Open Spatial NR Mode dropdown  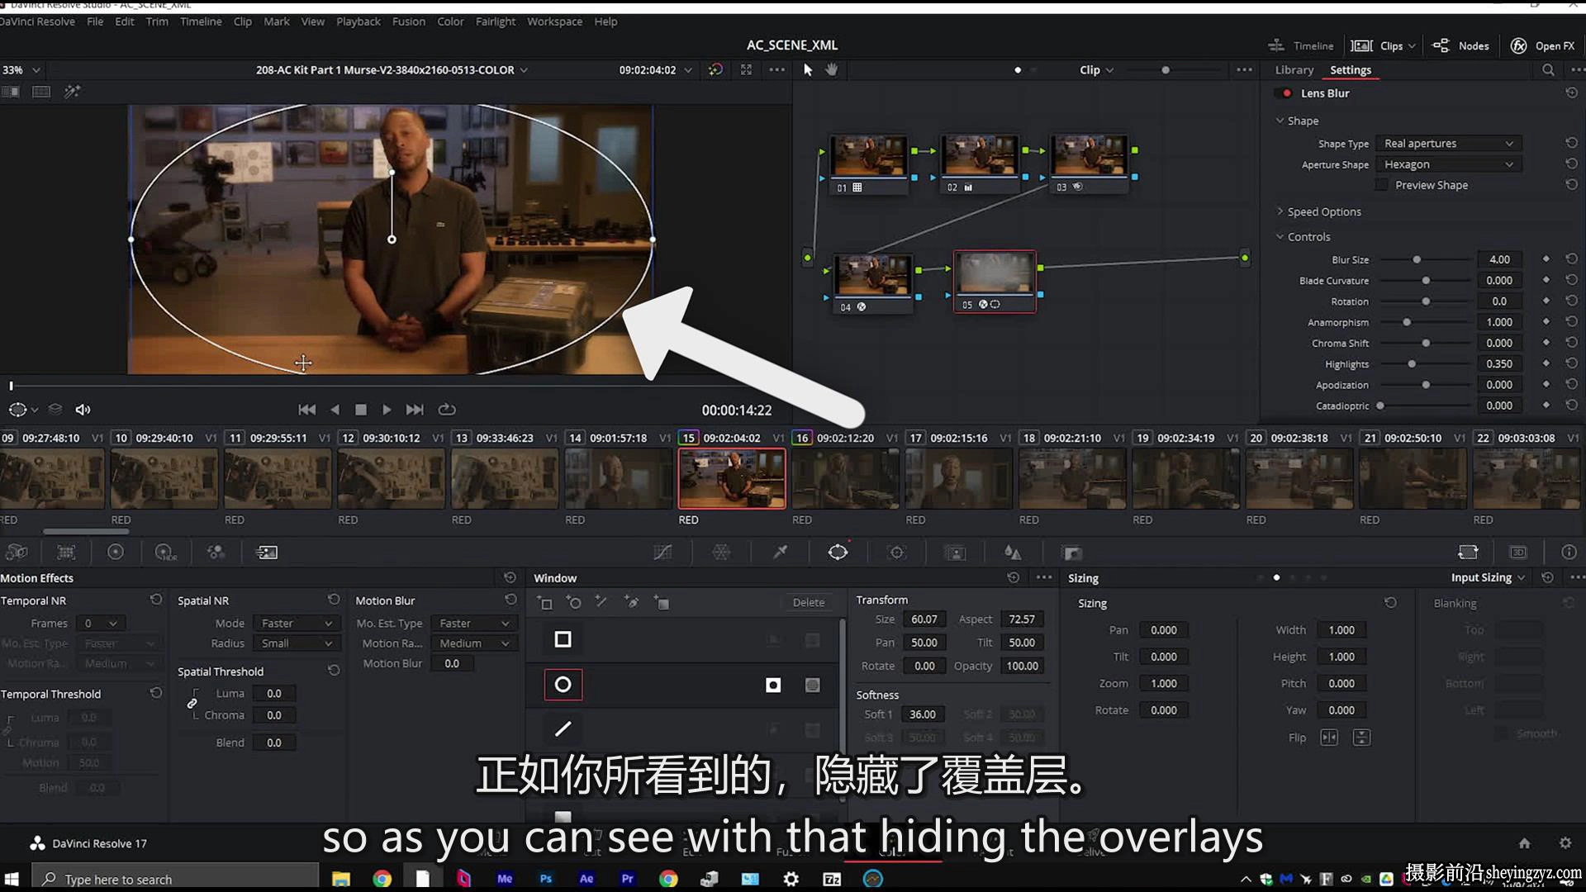click(x=296, y=624)
